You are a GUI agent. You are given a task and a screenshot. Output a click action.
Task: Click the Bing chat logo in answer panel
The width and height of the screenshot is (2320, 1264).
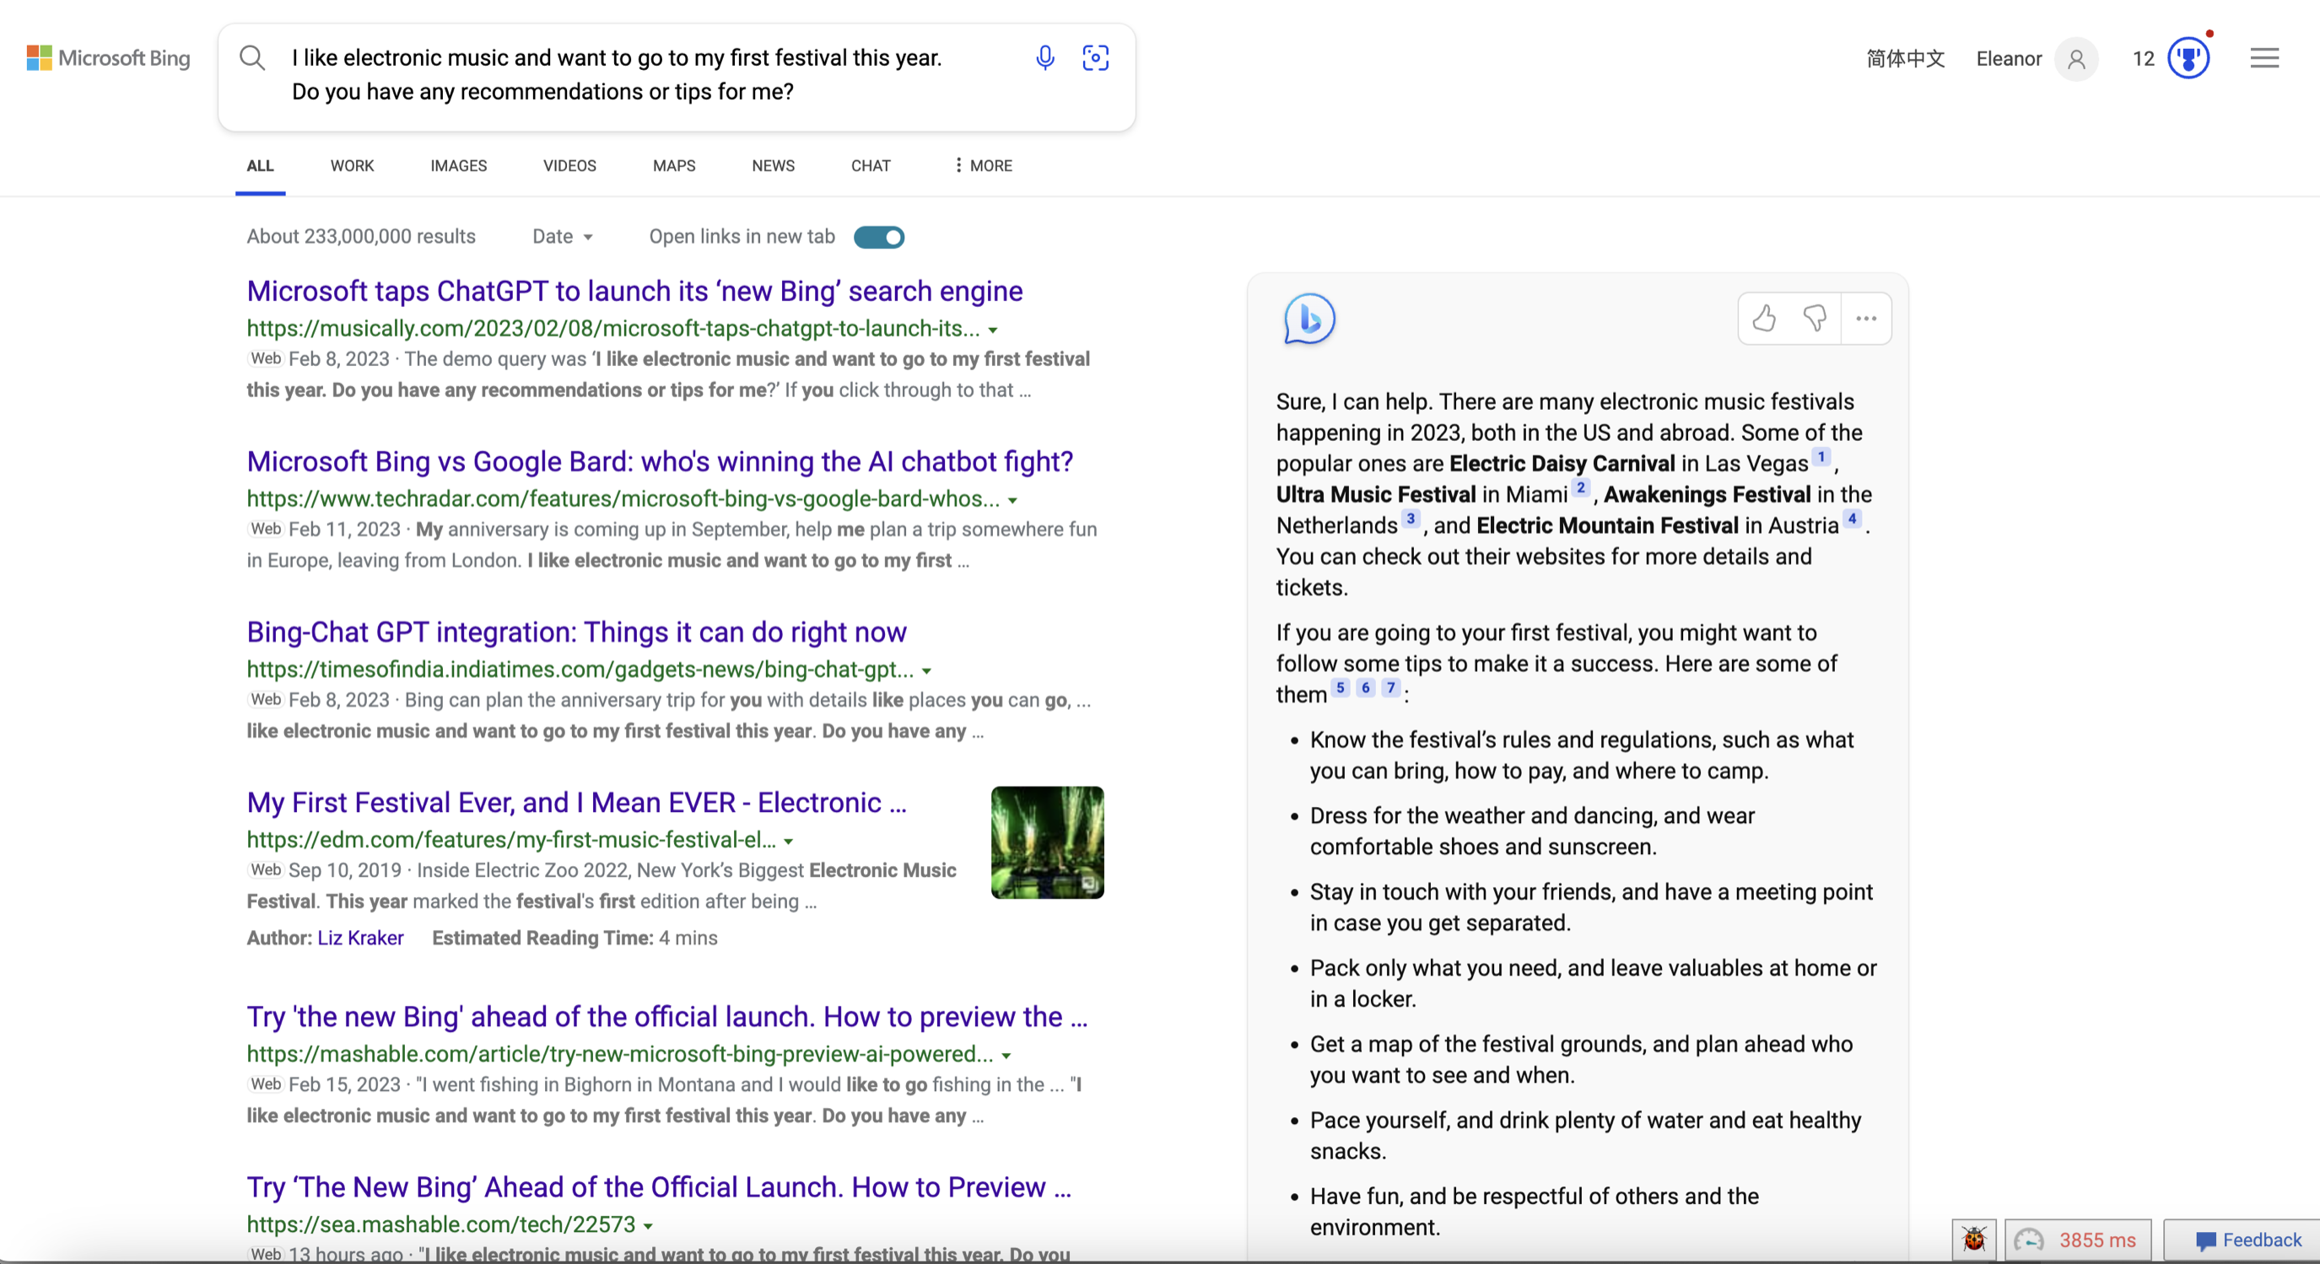click(1308, 319)
